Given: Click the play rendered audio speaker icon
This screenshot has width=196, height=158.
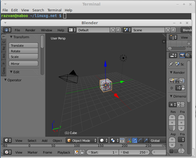Looking at the screenshot, I should (182, 81).
